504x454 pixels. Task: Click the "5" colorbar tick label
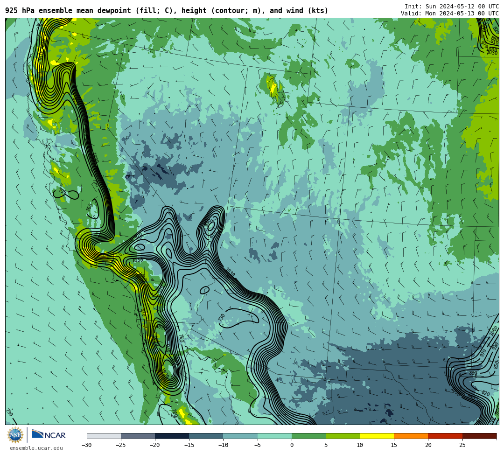[326, 445]
